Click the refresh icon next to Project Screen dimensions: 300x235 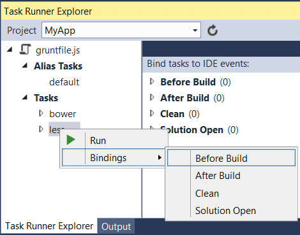tap(213, 30)
